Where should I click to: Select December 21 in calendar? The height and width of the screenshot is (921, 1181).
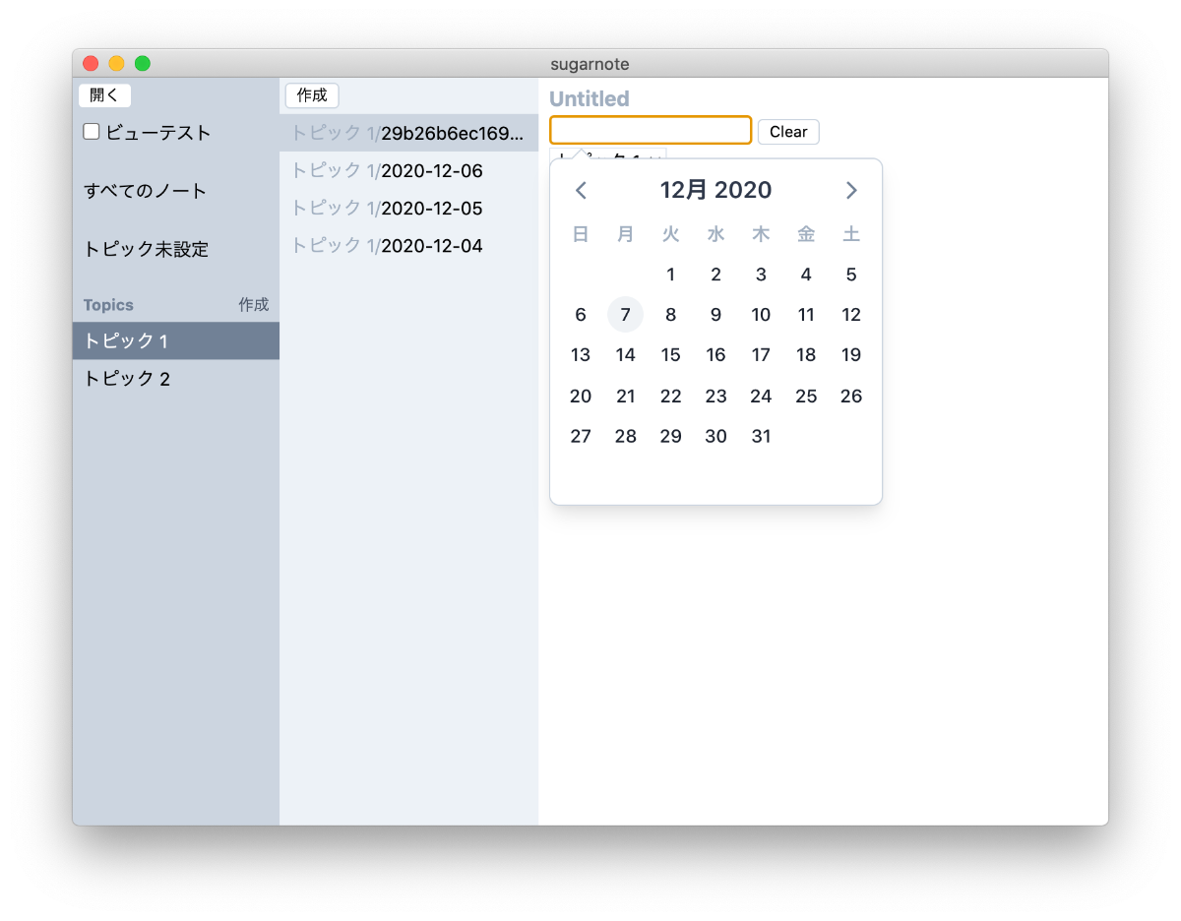[x=626, y=397]
